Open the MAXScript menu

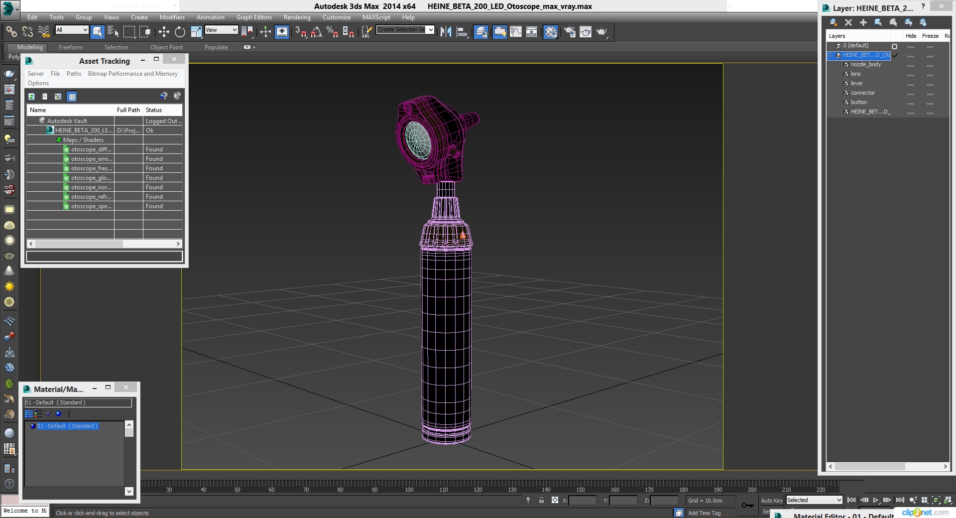coord(376,17)
